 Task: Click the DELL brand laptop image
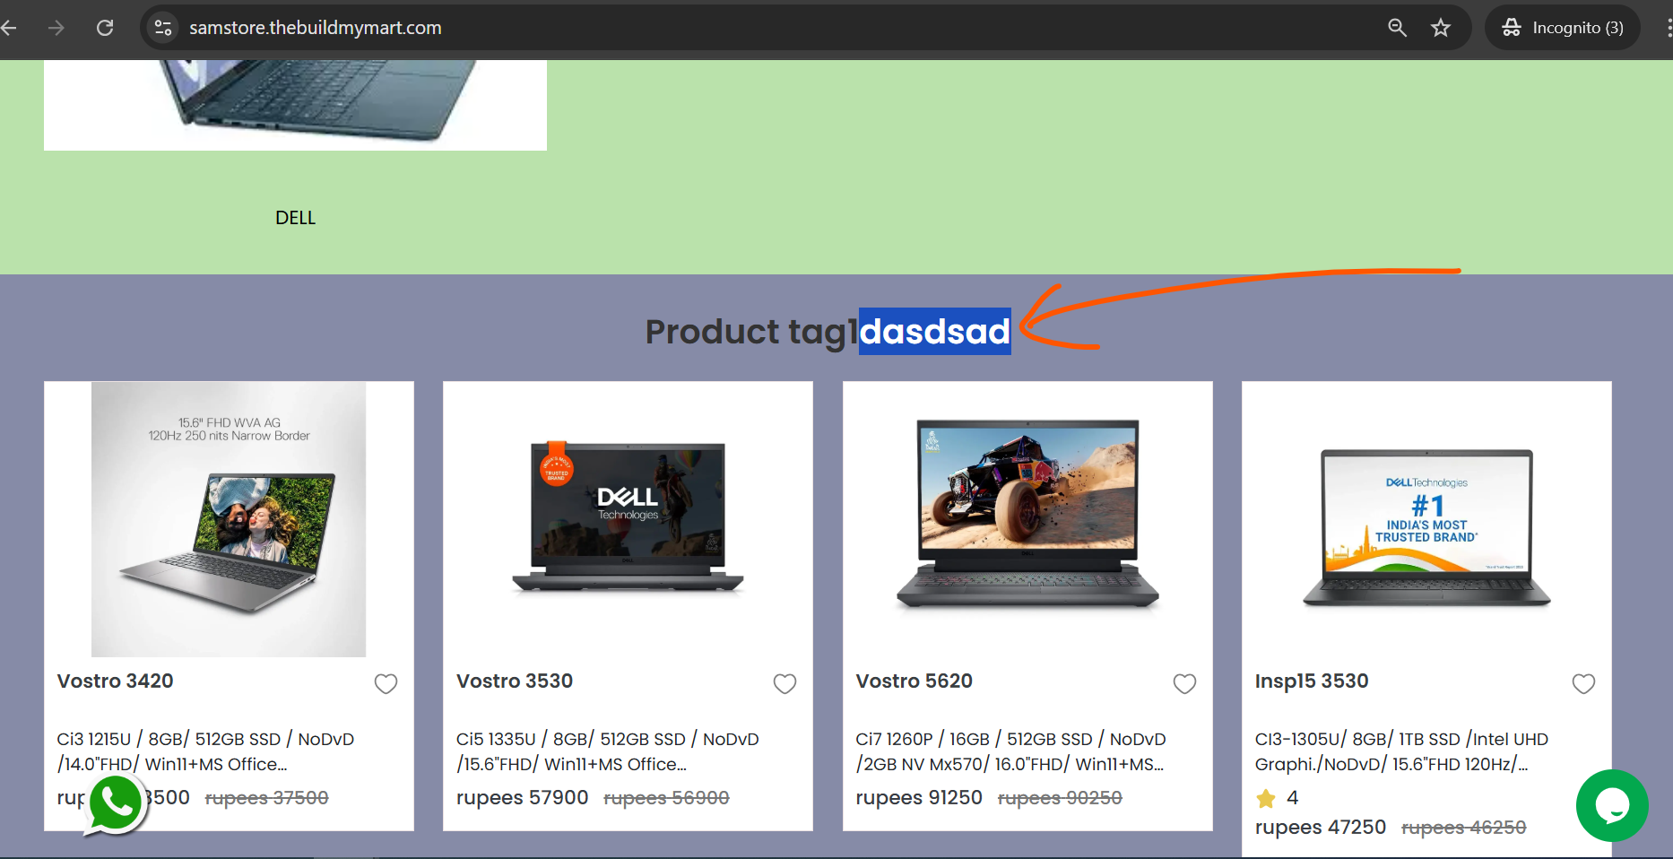tap(295, 105)
